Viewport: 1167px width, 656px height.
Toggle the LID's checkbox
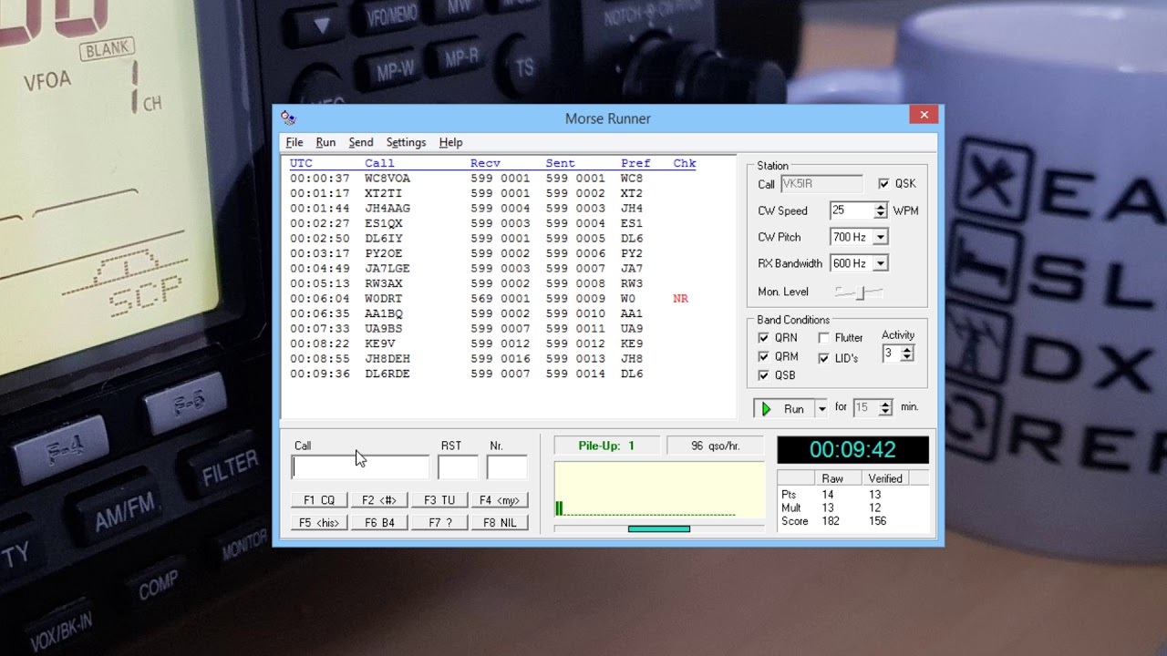click(x=823, y=358)
